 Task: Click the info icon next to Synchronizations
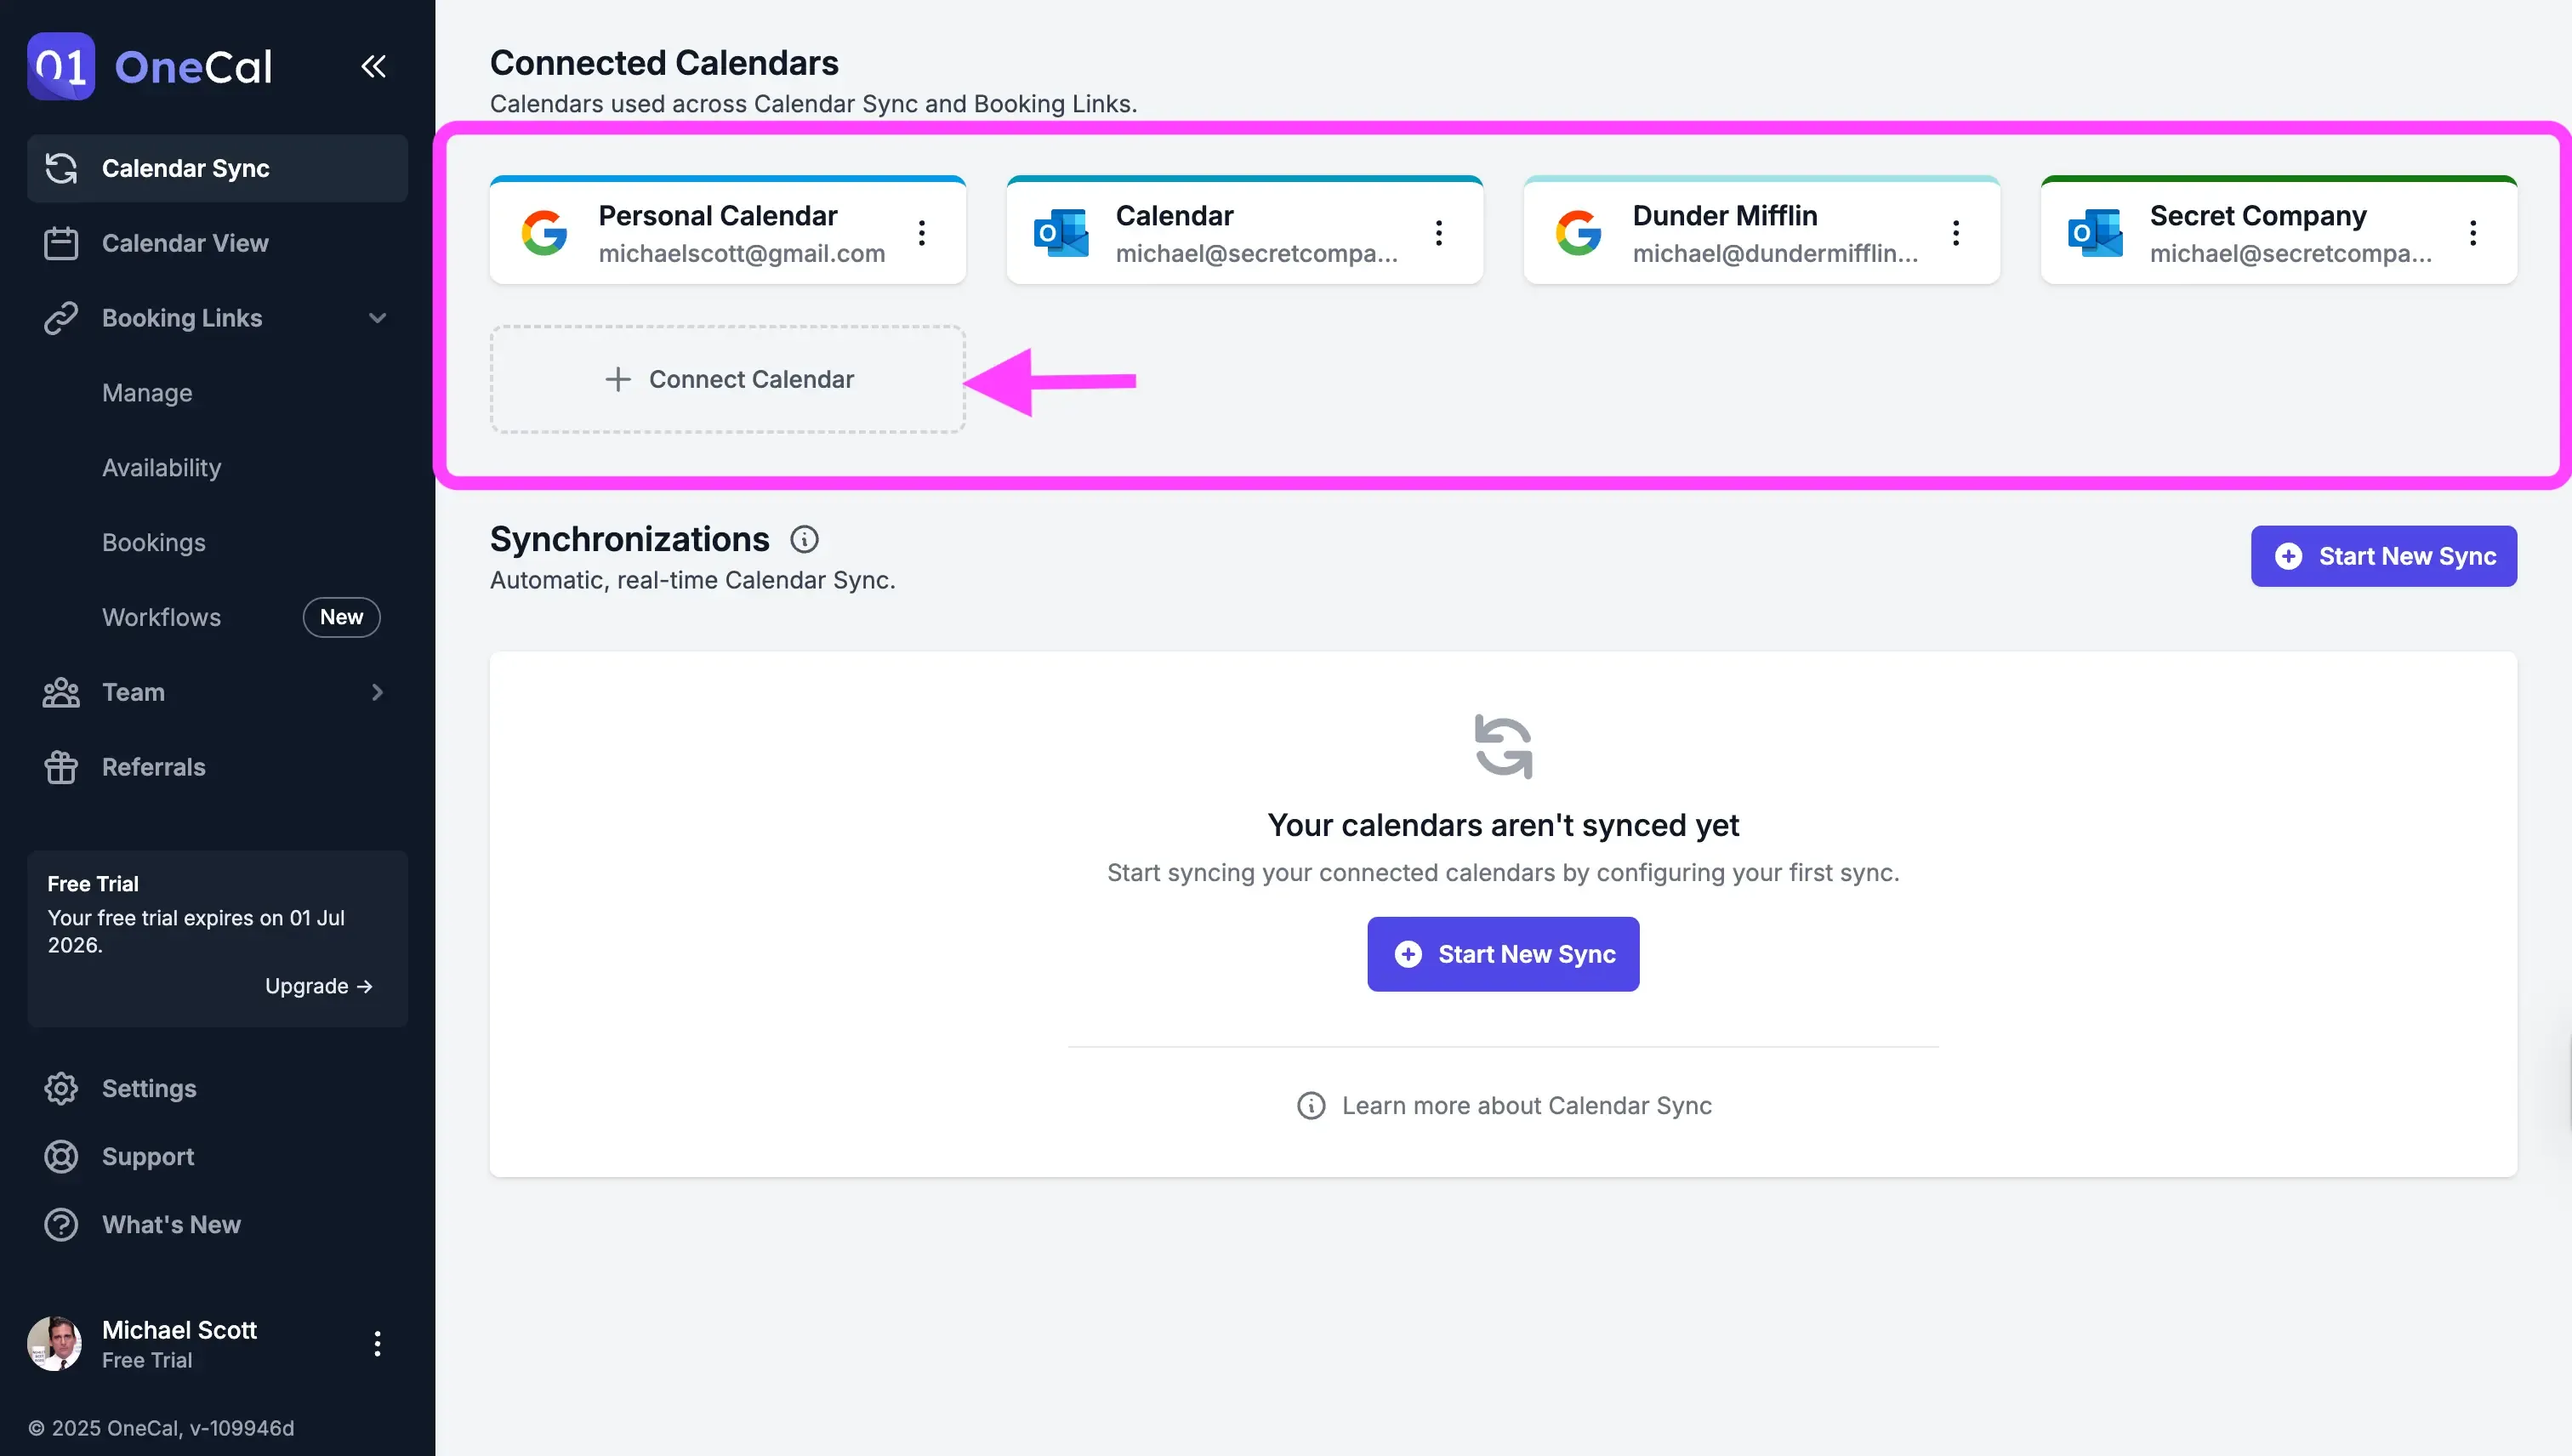pyautogui.click(x=804, y=539)
